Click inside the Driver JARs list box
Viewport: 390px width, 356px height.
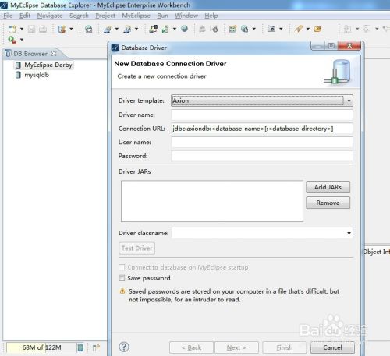click(212, 201)
